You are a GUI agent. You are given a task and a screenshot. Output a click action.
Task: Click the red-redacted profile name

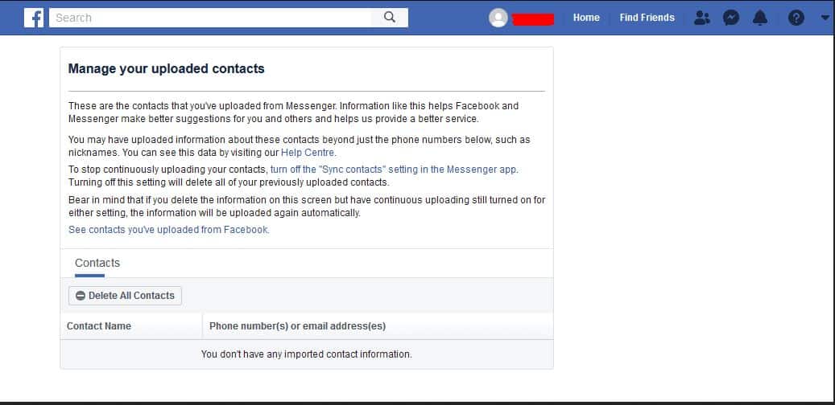[533, 18]
